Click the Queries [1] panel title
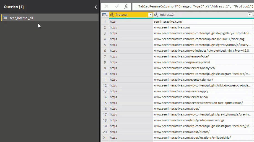This screenshot has width=254, height=142. 14,7
